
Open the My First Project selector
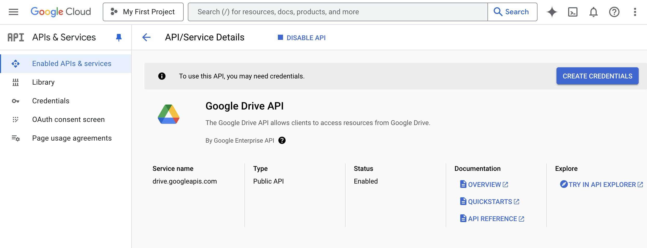(x=143, y=12)
